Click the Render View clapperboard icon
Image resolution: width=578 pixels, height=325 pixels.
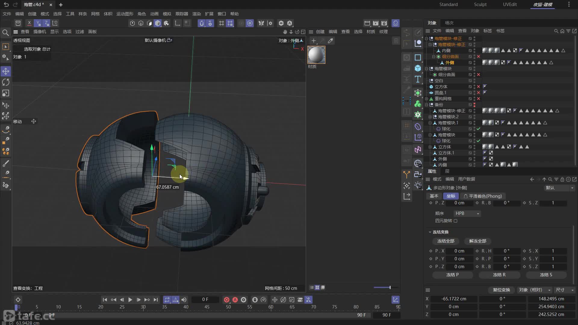(x=367, y=23)
